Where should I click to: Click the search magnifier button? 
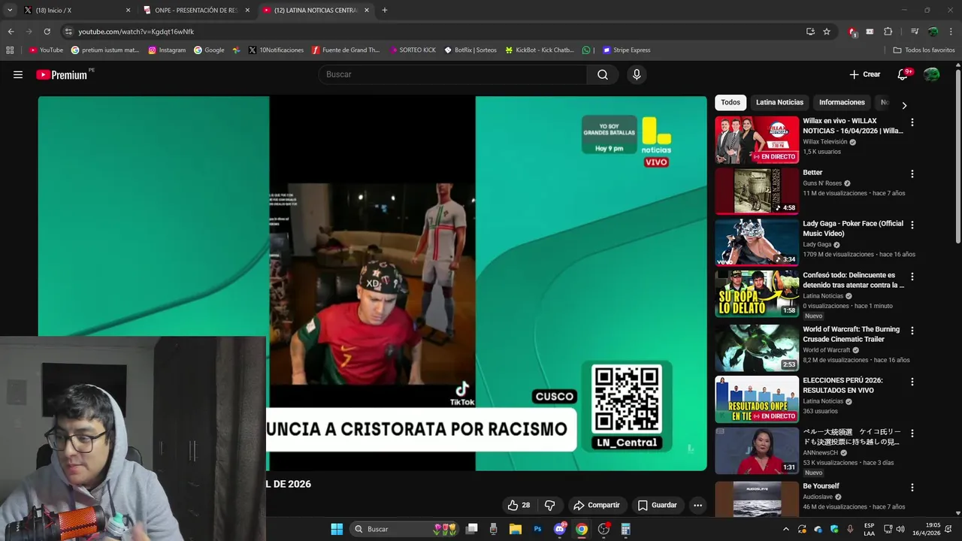point(603,74)
